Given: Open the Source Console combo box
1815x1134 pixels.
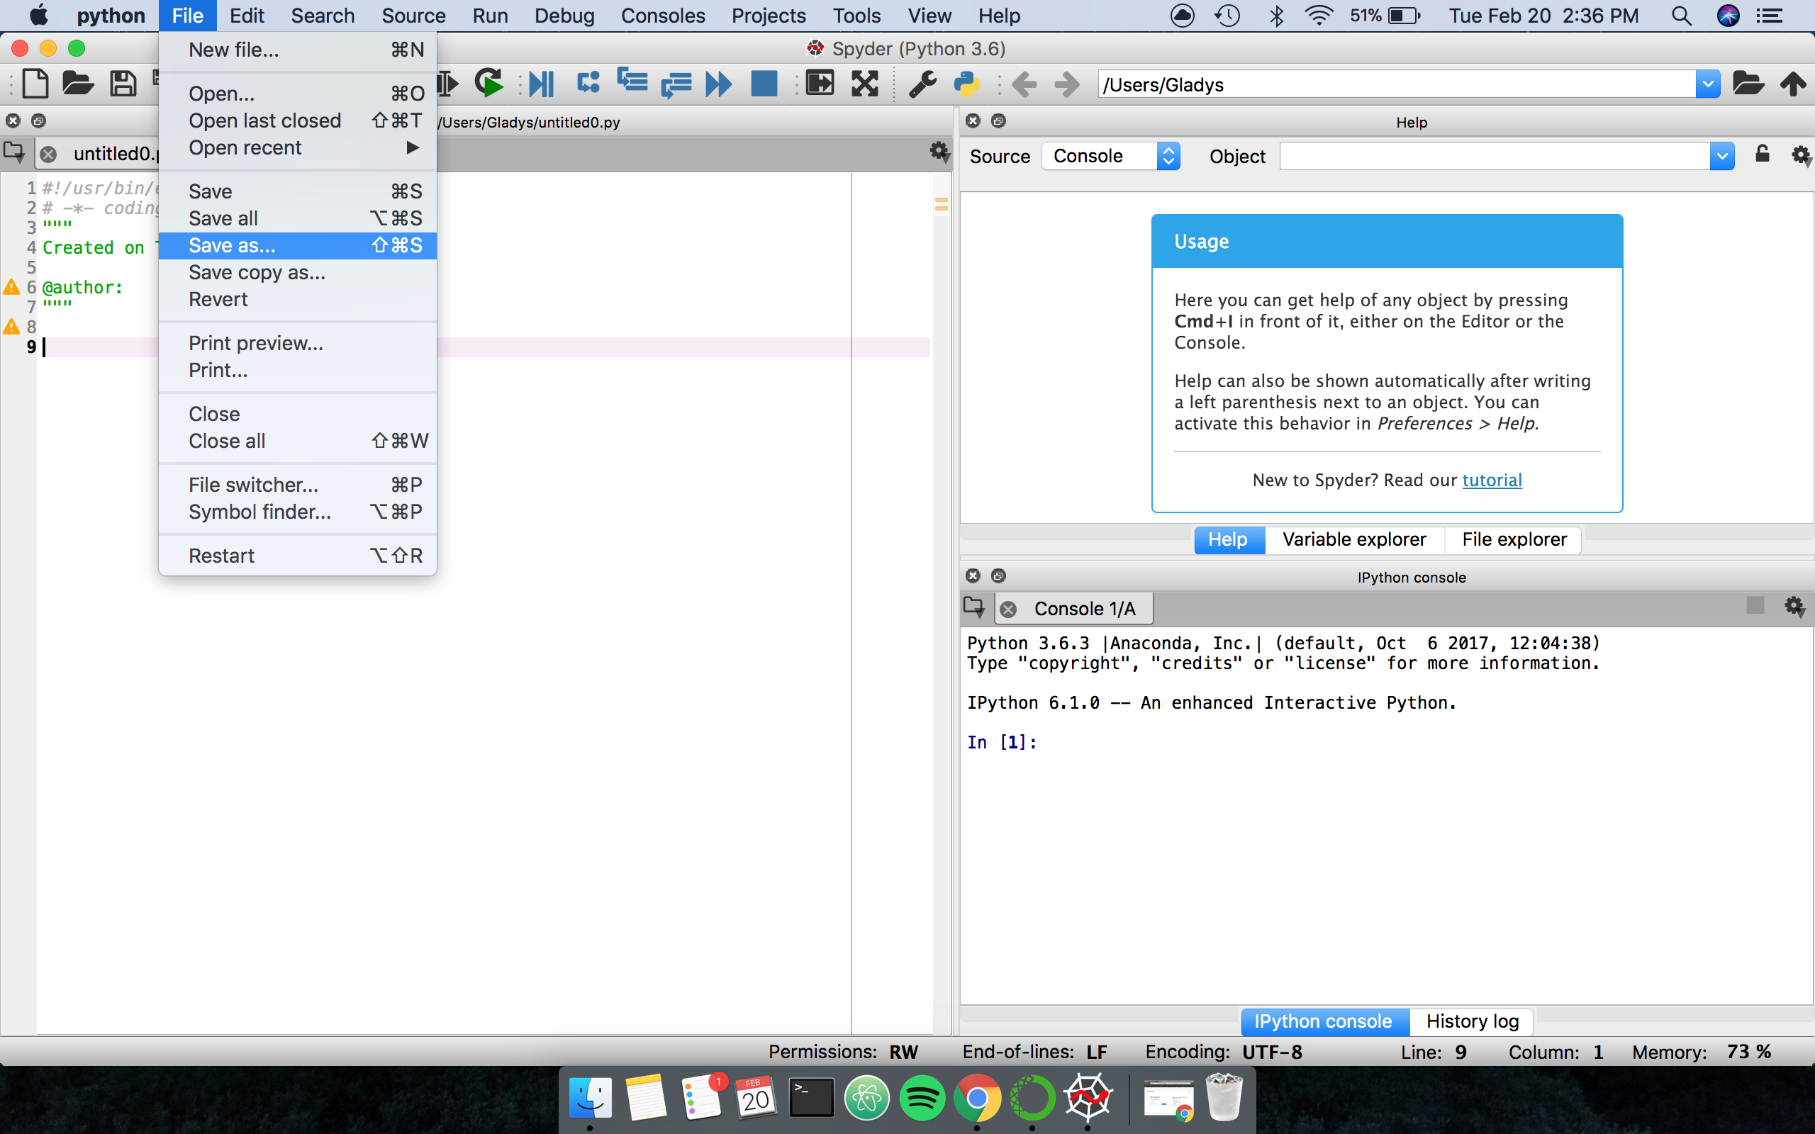Looking at the screenshot, I should 1111,156.
